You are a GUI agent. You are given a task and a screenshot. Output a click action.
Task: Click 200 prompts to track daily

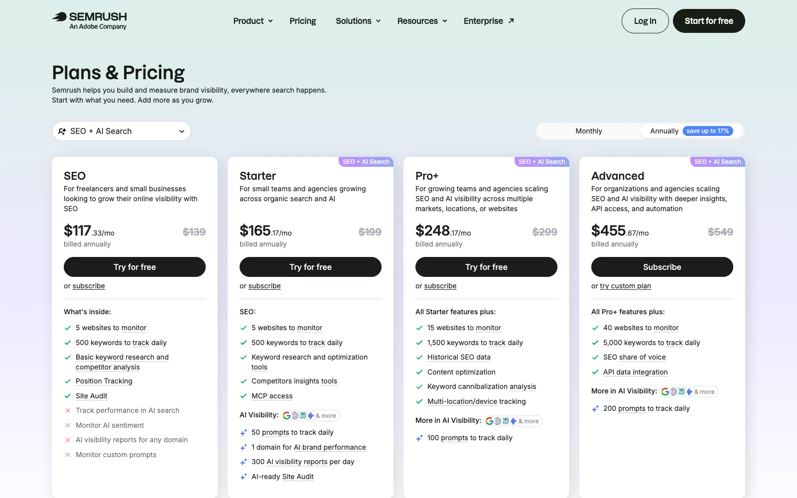click(x=647, y=408)
